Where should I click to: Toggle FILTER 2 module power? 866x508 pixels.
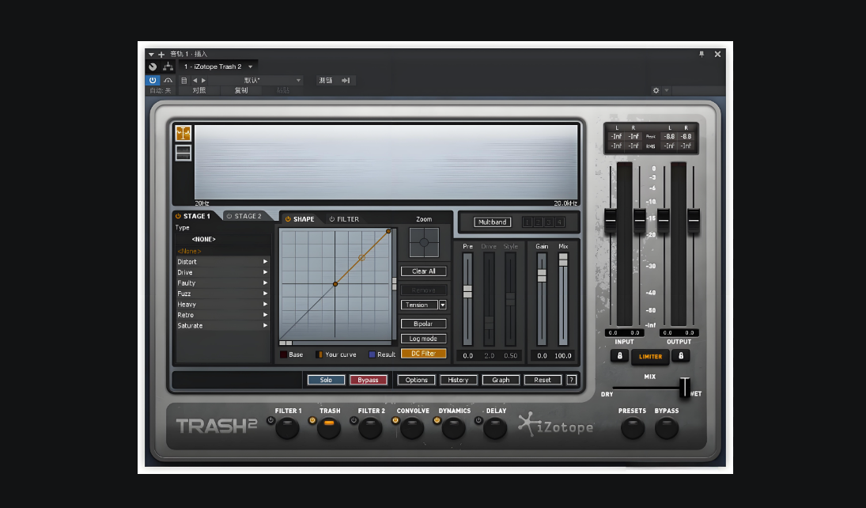354,421
